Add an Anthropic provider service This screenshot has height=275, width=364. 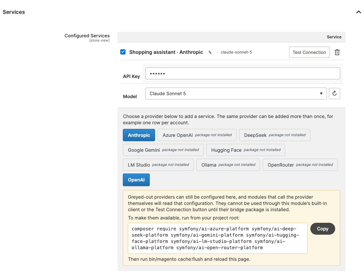[x=139, y=135]
